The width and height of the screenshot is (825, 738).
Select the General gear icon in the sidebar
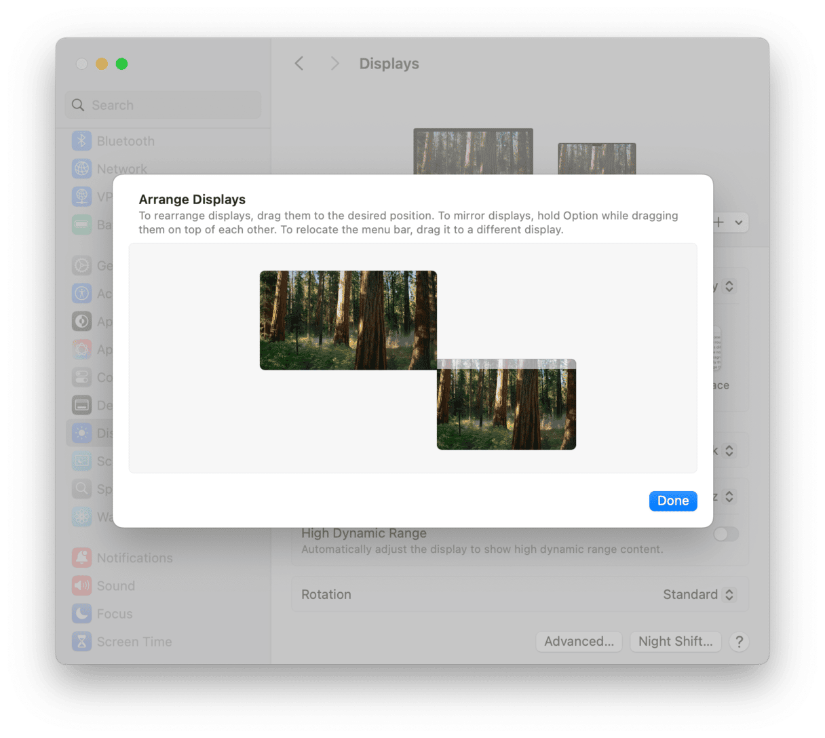click(x=82, y=266)
